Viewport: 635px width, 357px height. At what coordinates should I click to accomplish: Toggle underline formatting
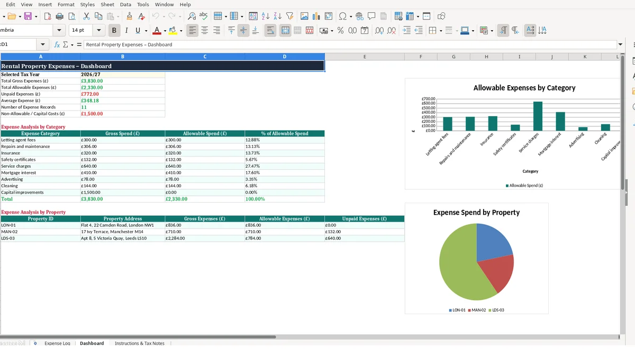138,31
